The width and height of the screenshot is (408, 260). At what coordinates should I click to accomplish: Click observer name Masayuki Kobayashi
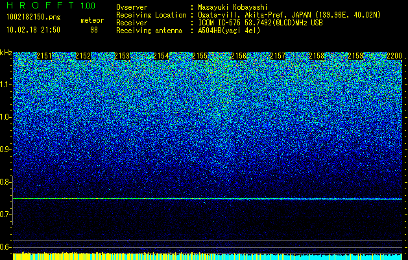pyautogui.click(x=233, y=7)
